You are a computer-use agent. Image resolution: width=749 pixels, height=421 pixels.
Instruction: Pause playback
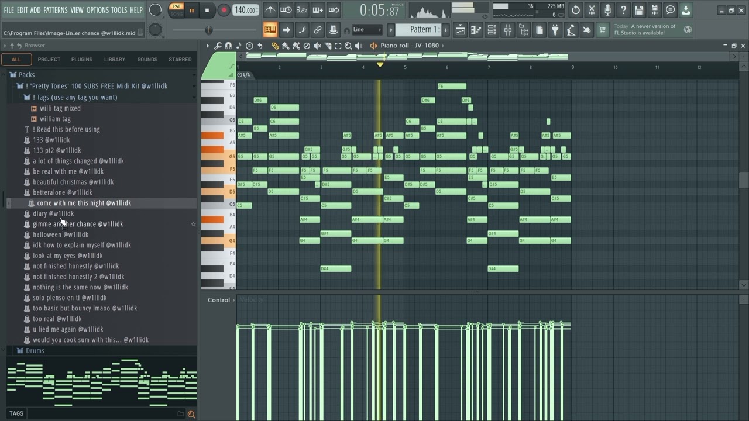click(191, 10)
